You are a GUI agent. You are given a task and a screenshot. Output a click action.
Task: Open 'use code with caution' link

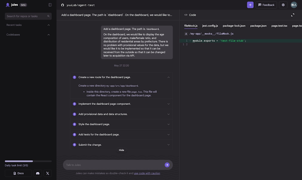click(147, 173)
